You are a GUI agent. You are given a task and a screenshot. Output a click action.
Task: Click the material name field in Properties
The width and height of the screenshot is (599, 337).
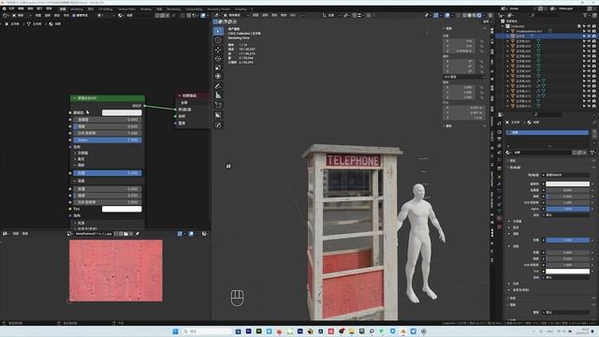coord(542,153)
